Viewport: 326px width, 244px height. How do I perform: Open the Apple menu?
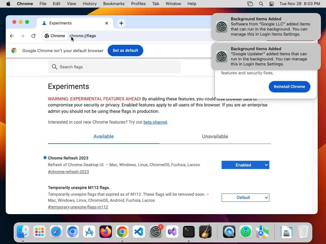point(8,4)
